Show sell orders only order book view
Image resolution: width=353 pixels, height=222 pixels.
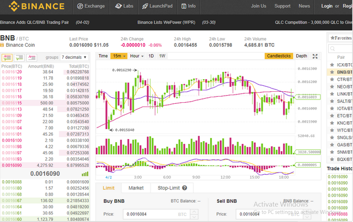(31, 58)
